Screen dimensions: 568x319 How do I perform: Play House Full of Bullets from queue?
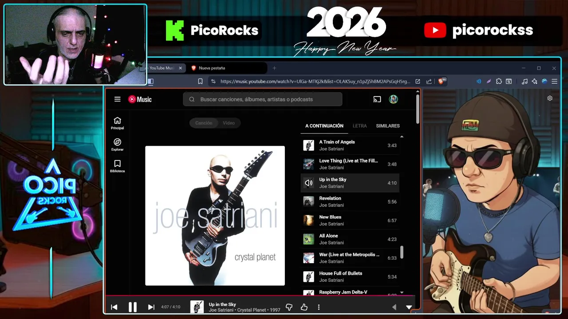(350, 276)
